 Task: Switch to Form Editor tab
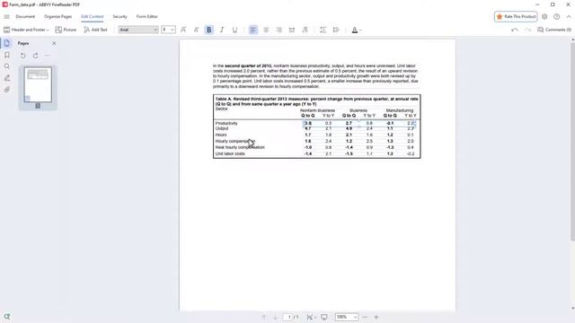coord(147,16)
